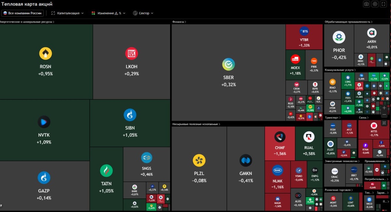This screenshot has width=391, height=212.
Task: Click the NLMK logo
Action: 278,170
